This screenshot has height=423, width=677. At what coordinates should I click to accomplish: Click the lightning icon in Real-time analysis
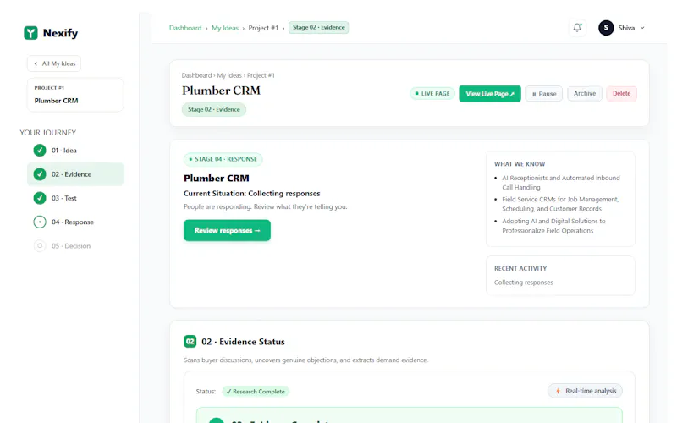point(558,391)
